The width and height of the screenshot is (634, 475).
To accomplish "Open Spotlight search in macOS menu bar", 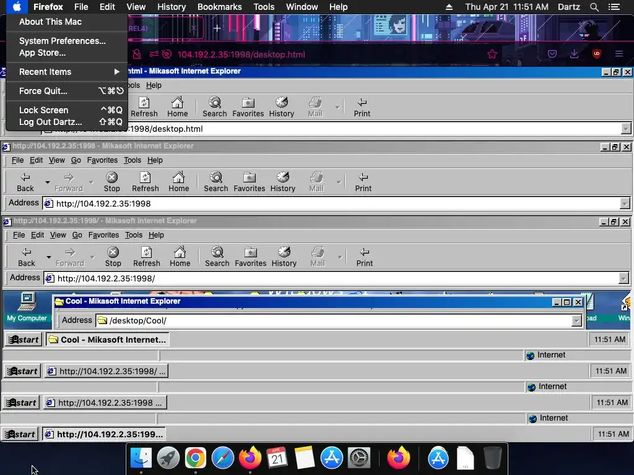I will click(594, 7).
